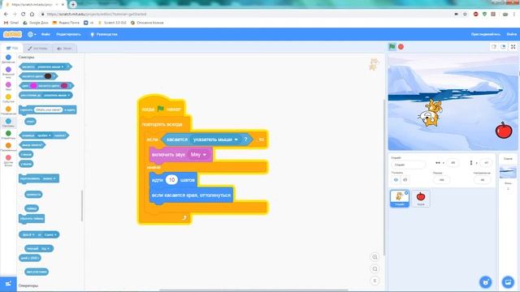Viewport: 520px width, 292px height.
Task: Tick the checkbox beside the current year block
Action: point(21,248)
